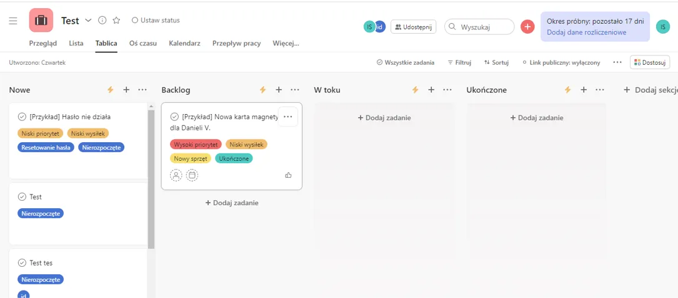678x298 pixels.
Task: Like the Nowa karta magnetyczna task
Action: (x=288, y=176)
